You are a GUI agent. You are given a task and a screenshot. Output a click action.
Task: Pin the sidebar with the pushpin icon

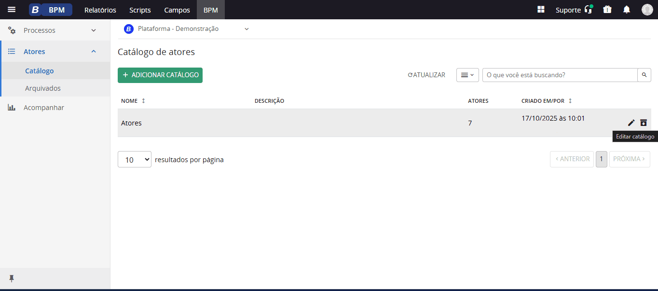[12, 278]
